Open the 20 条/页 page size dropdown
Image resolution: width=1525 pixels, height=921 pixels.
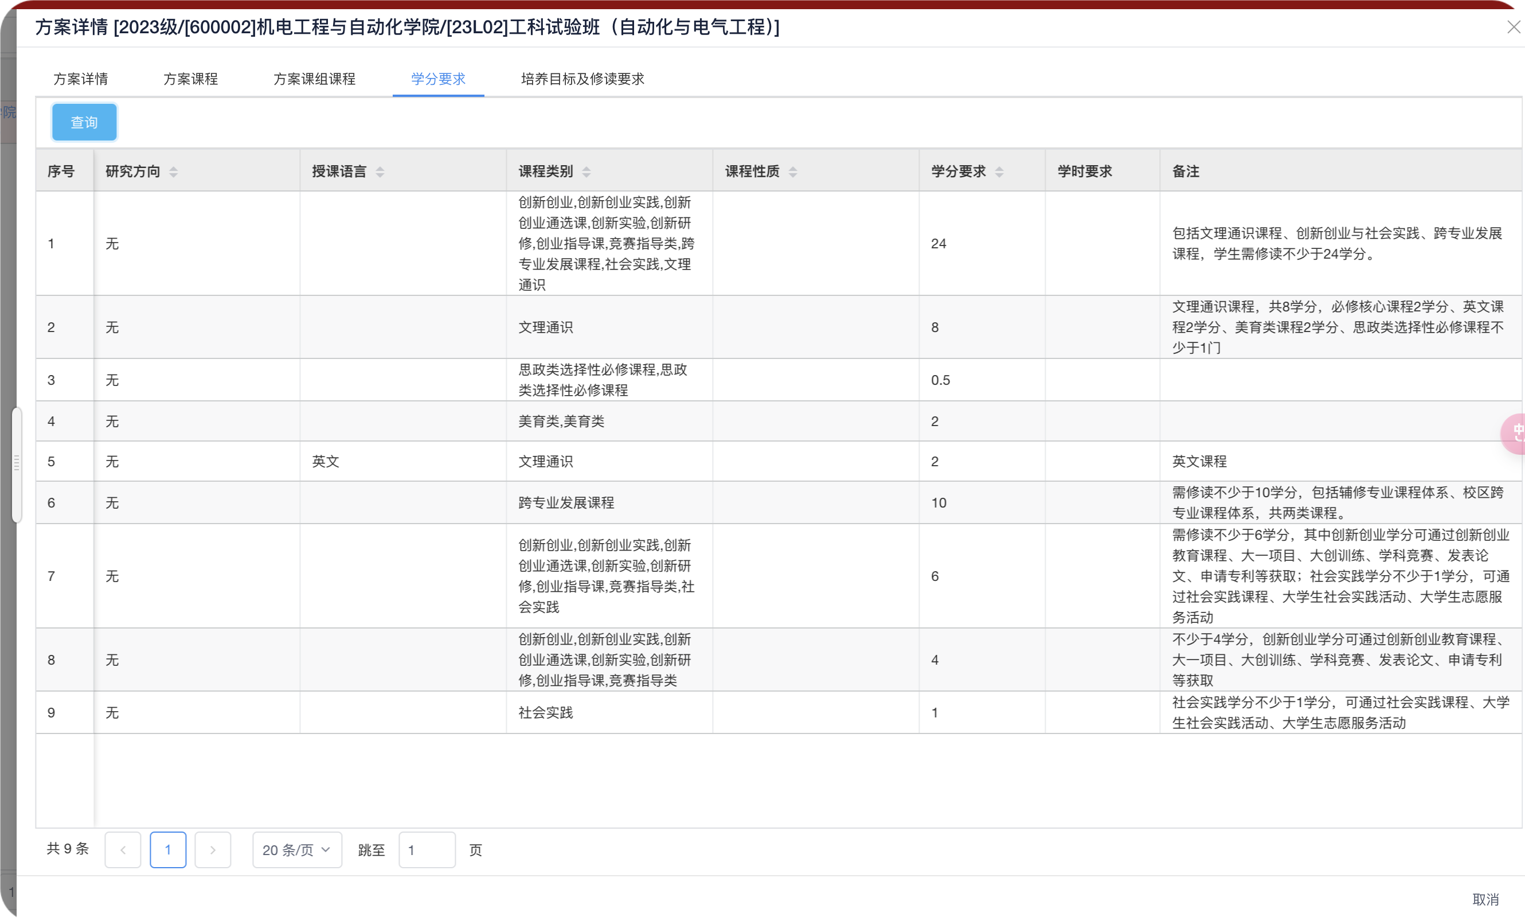pyautogui.click(x=296, y=850)
